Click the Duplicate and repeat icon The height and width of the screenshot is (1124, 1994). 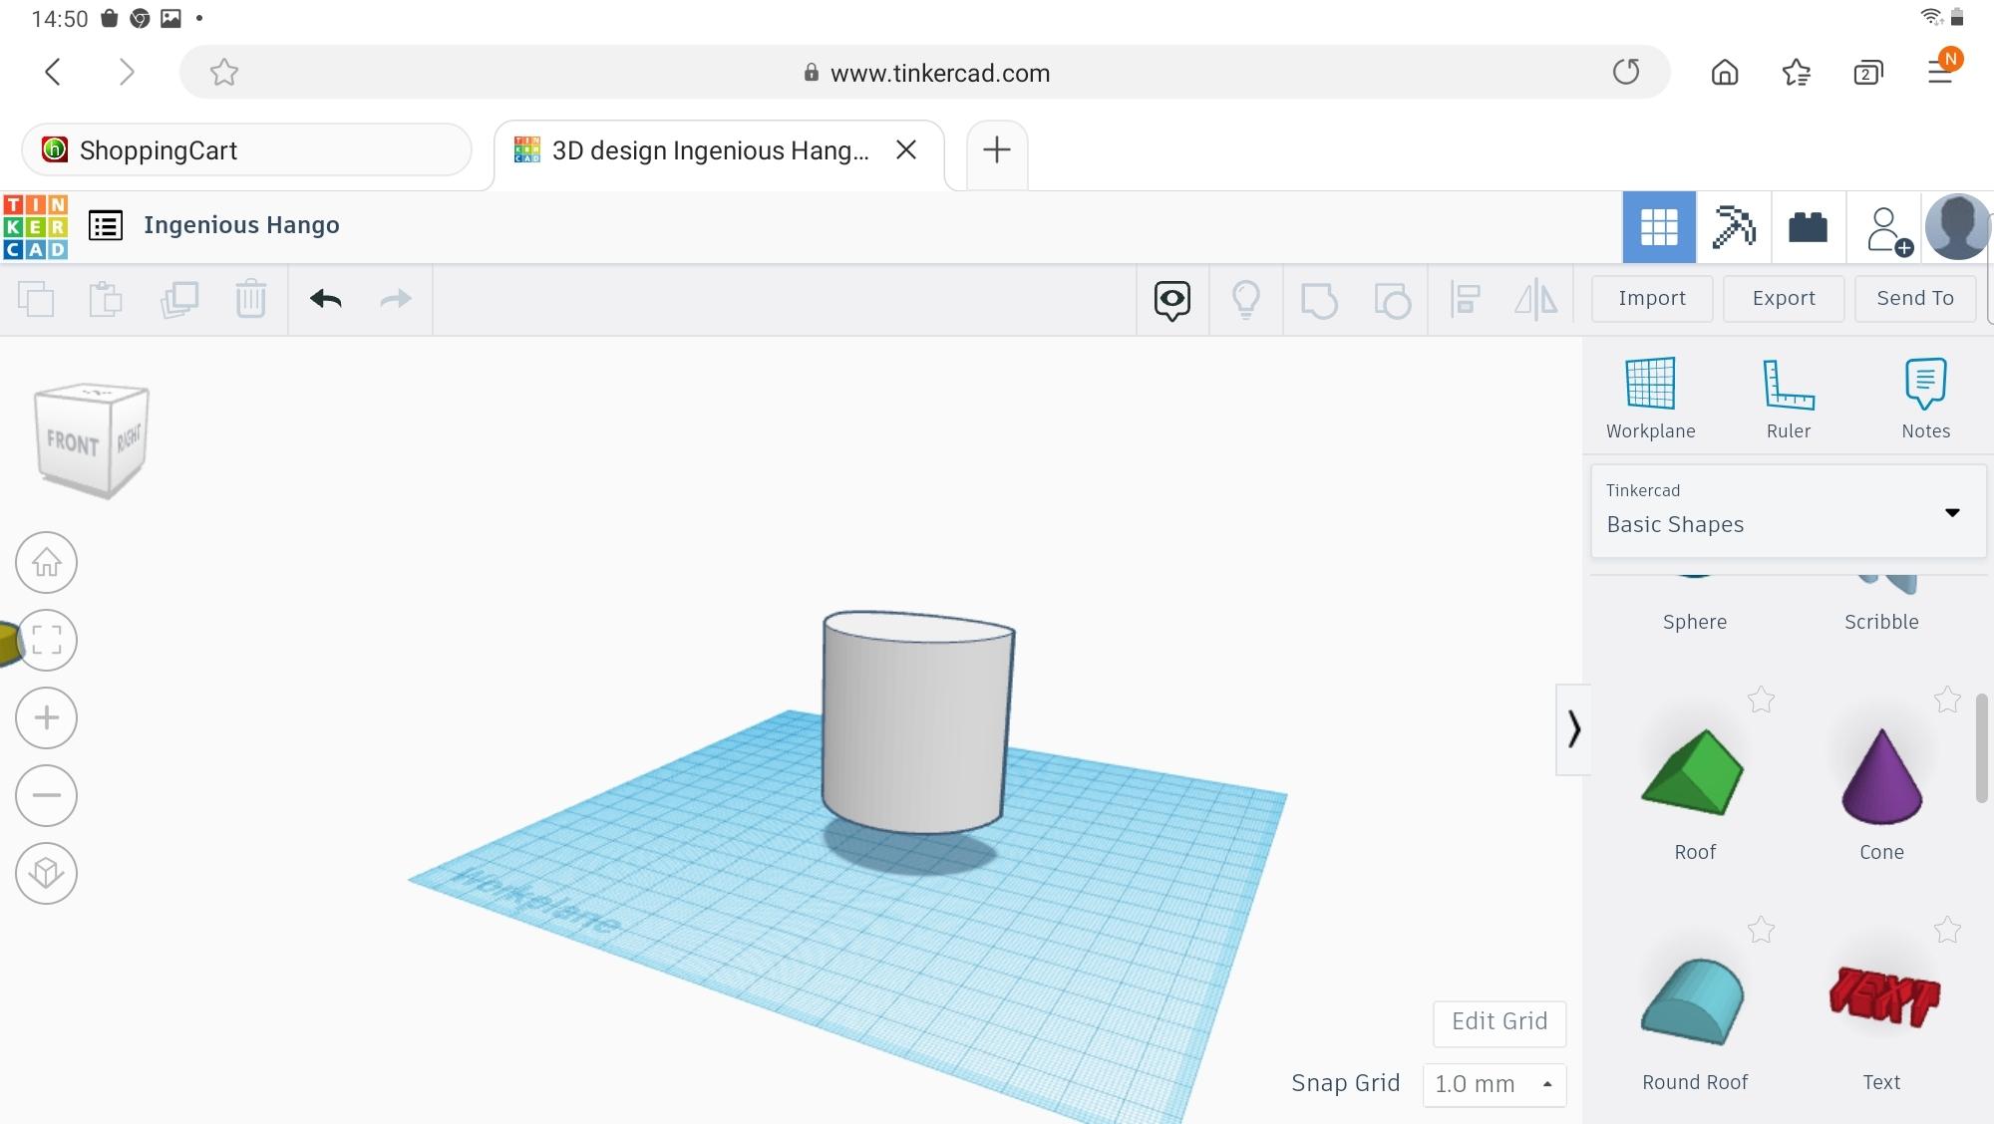179,299
